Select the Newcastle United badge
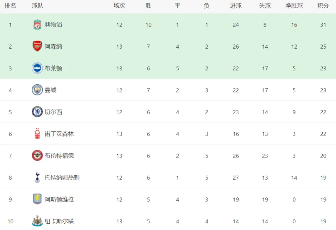Screen dimensions: 336x230 coord(37,221)
